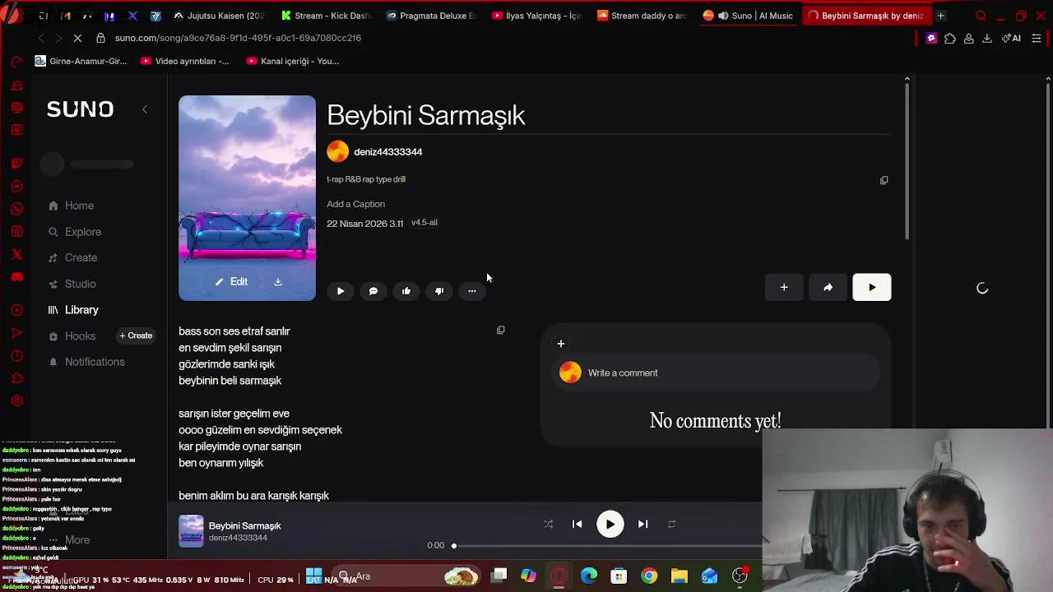Open Video ayrıntıları bookmark
Screen dimensions: 1053x592
(x=185, y=61)
